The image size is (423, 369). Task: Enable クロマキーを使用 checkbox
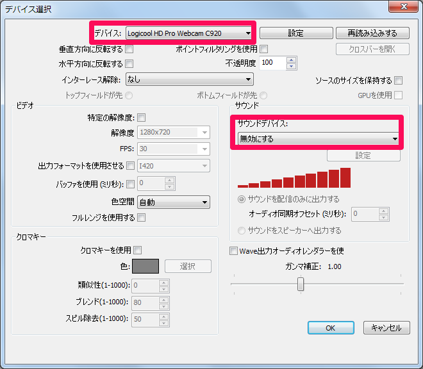point(138,250)
